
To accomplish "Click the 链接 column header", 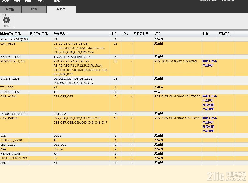I will [210, 34].
